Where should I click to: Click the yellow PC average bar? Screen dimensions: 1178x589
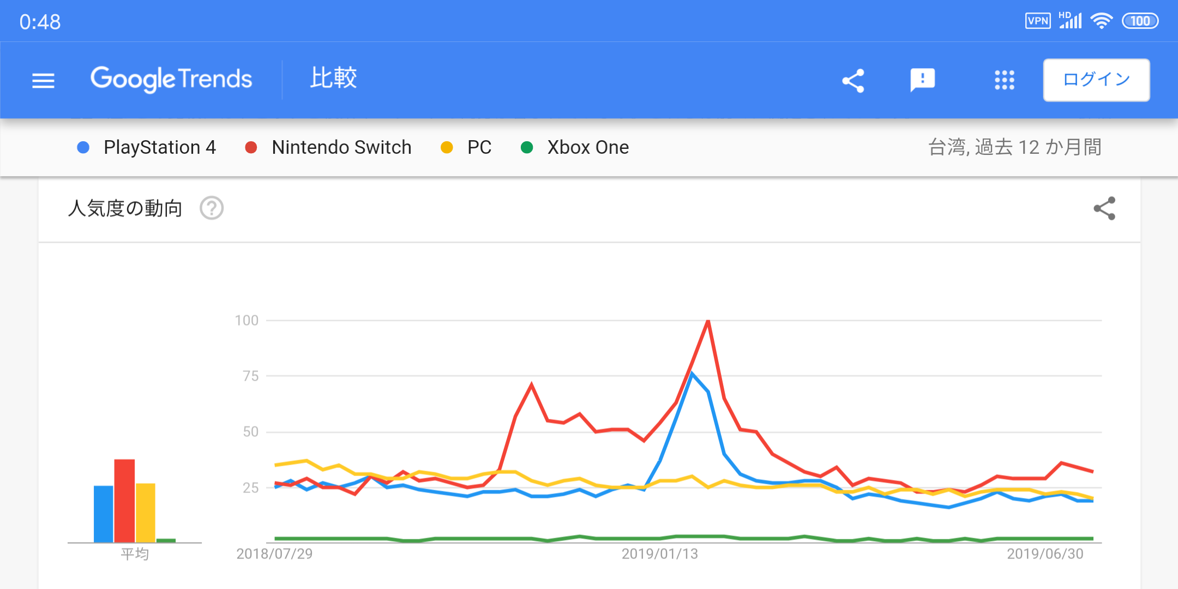pyautogui.click(x=146, y=513)
